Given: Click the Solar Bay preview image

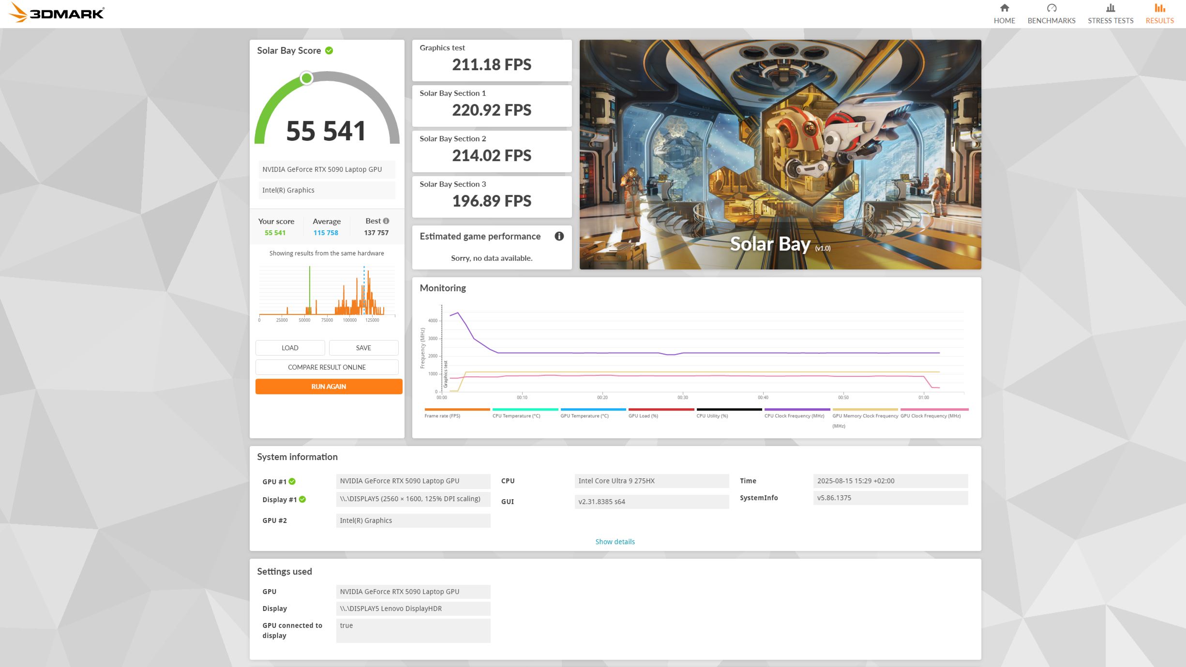Looking at the screenshot, I should point(781,154).
